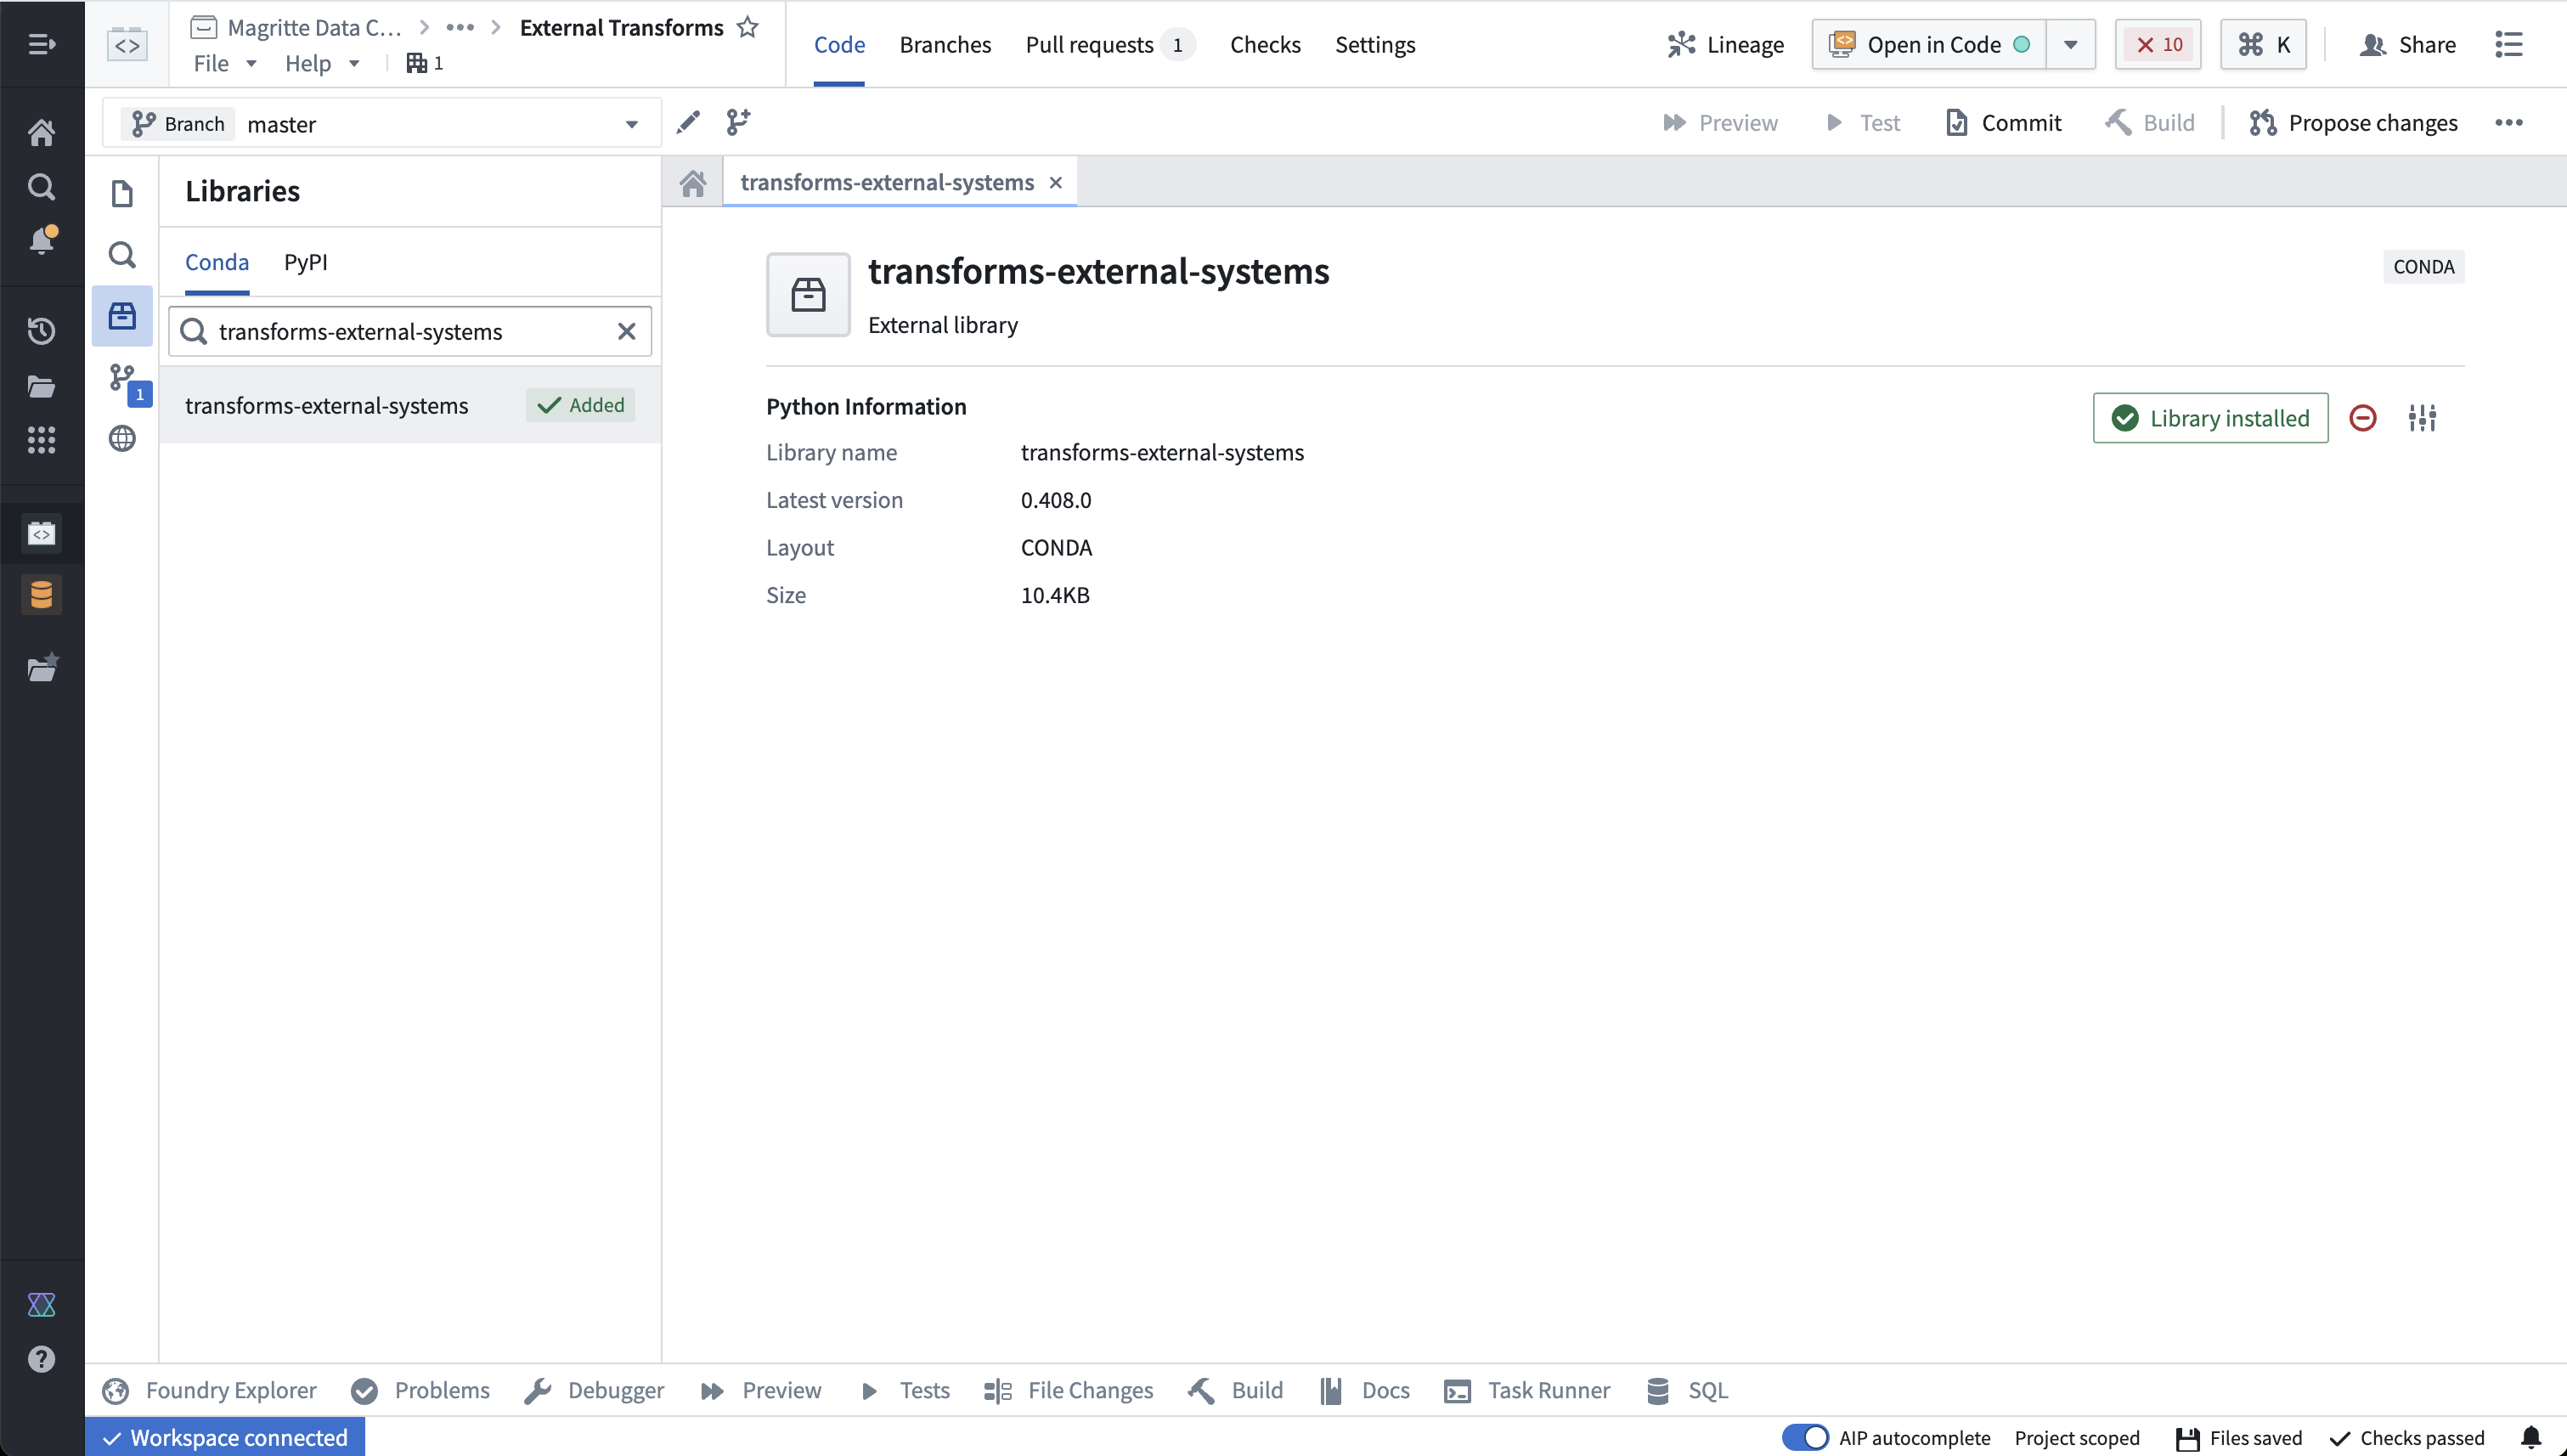Open the Home icon in left navigation
The height and width of the screenshot is (1456, 2567).
41,132
